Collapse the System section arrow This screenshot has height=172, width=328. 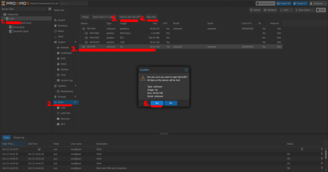[x=76, y=42]
